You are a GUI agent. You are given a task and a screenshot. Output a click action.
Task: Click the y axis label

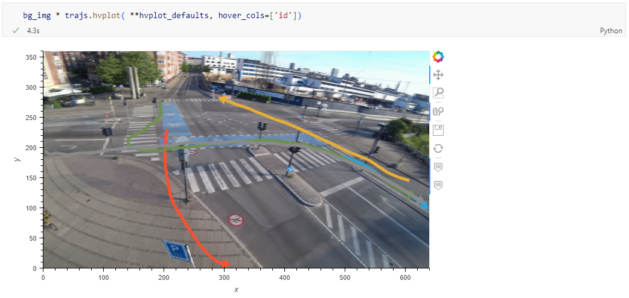click(17, 159)
